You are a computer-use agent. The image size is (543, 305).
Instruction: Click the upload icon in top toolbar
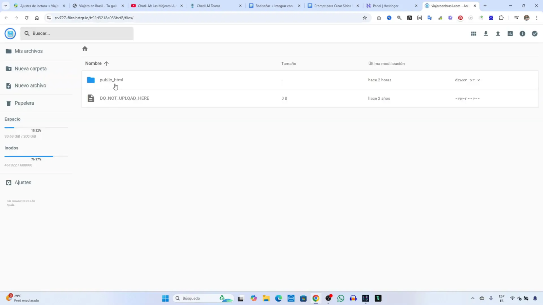(x=498, y=34)
